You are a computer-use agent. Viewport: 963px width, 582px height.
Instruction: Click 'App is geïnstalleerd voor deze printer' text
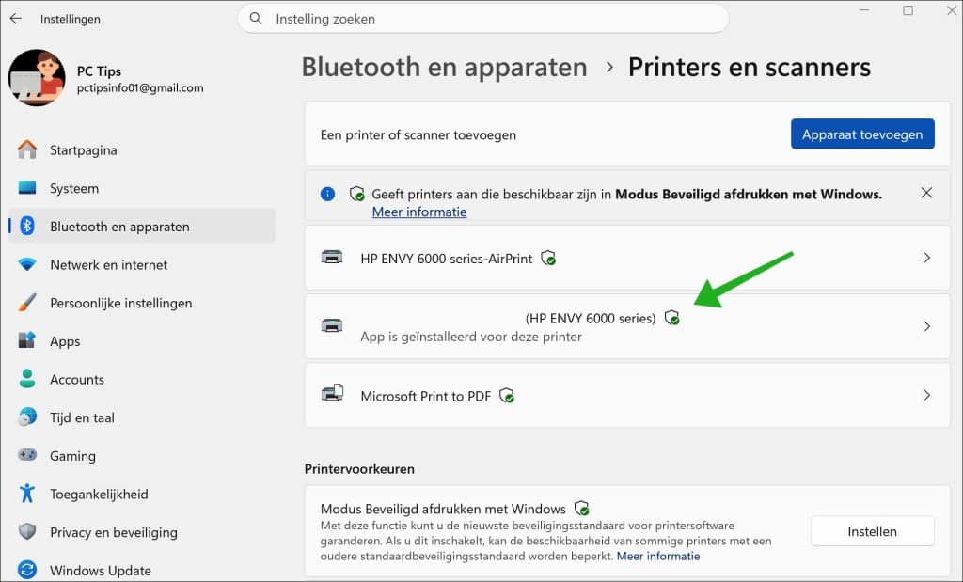[x=471, y=337]
